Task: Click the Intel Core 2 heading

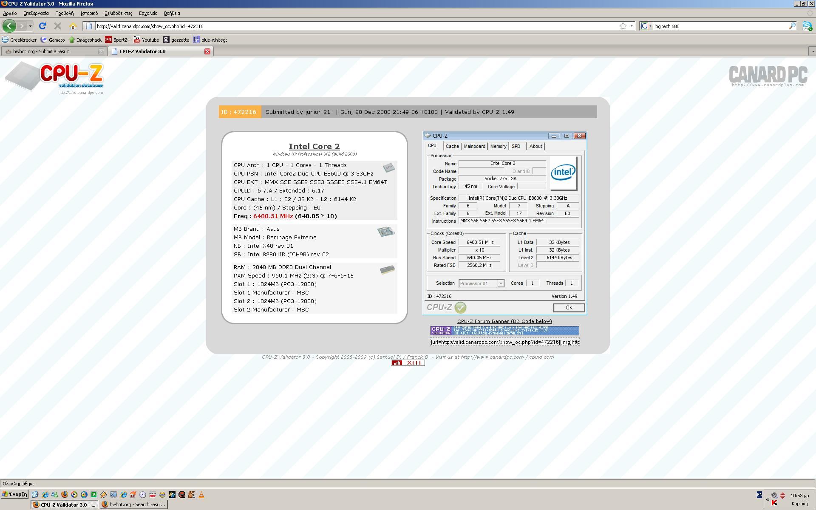Action: 314,147
